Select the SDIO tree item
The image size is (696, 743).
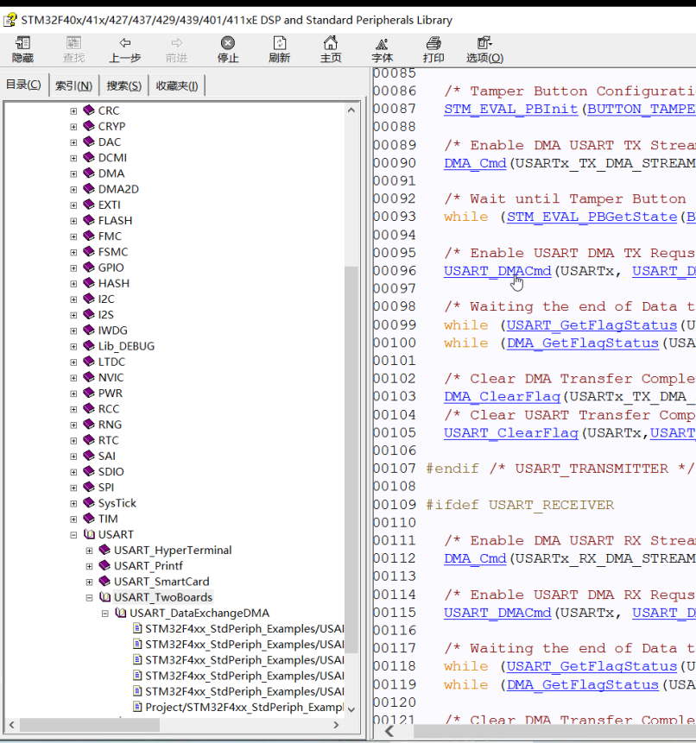(x=111, y=471)
